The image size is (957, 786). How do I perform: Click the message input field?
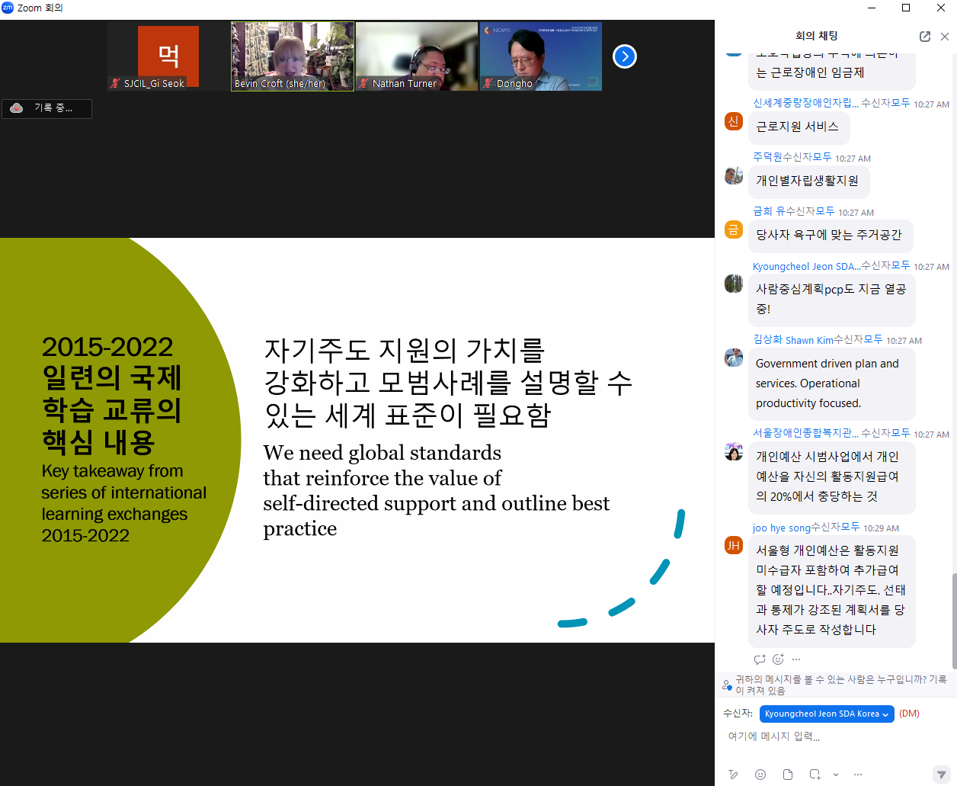831,736
